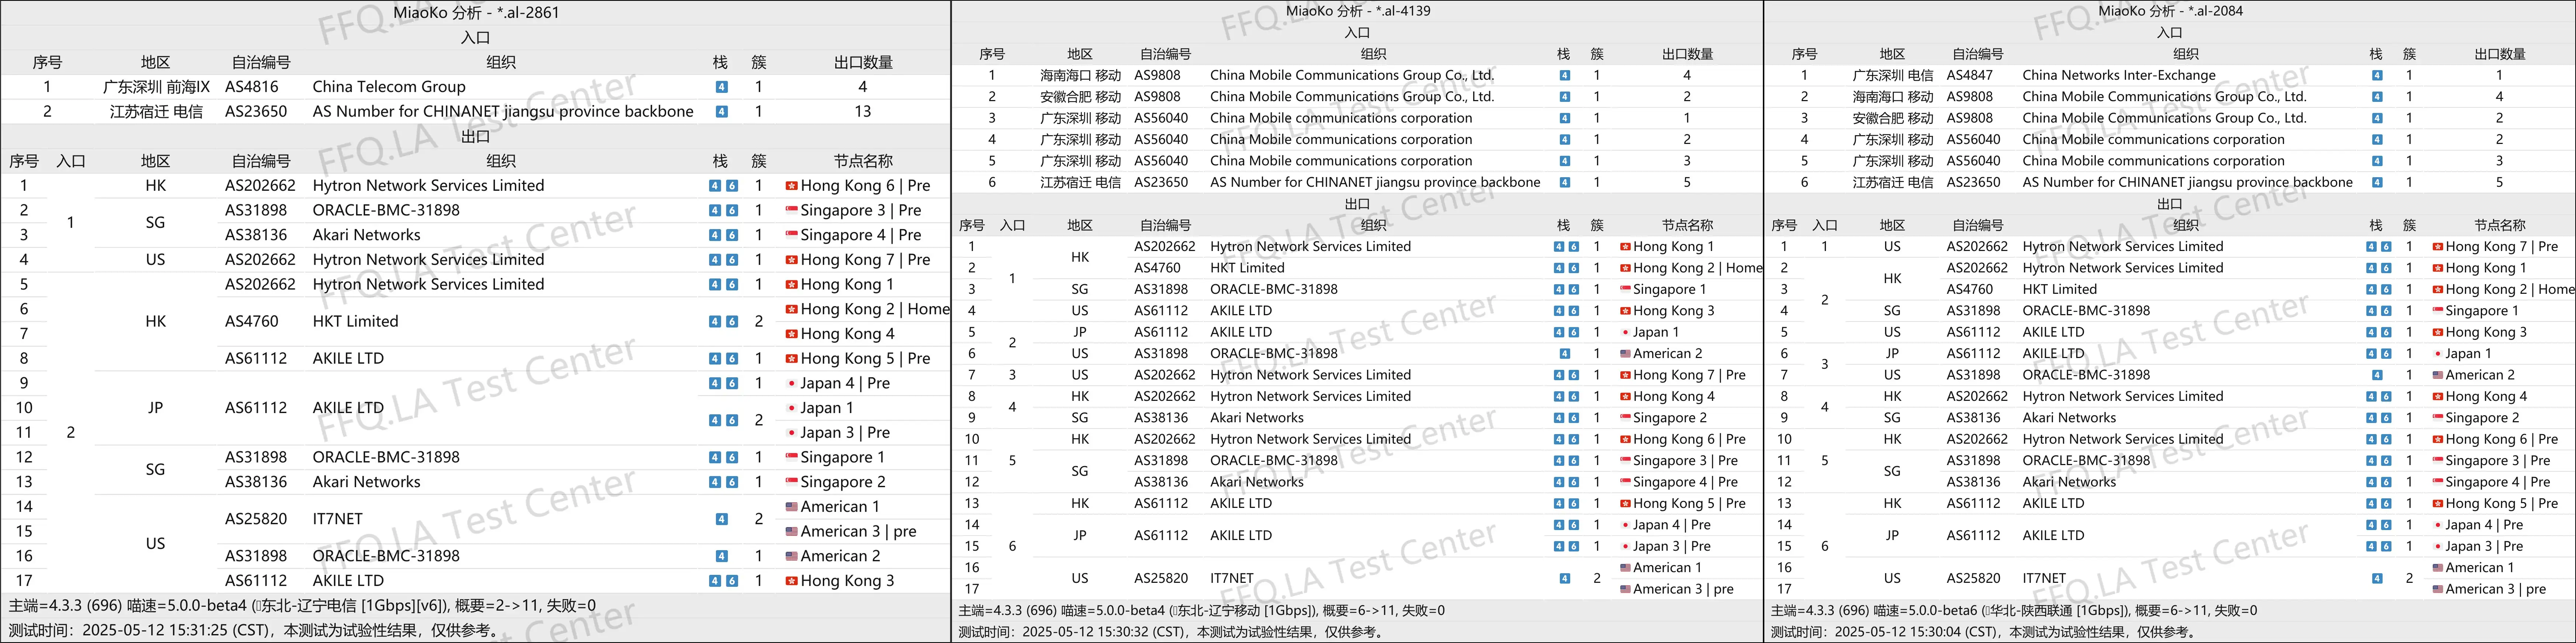2576x643 pixels.
Task: Click US flag beside 'American 3 | pre' in al-2084 panel
Action: click(x=2438, y=589)
